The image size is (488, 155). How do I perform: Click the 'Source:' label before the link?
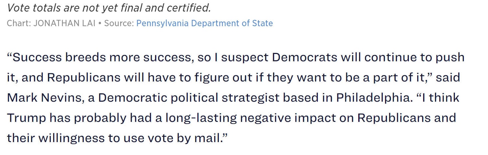pyautogui.click(x=119, y=23)
